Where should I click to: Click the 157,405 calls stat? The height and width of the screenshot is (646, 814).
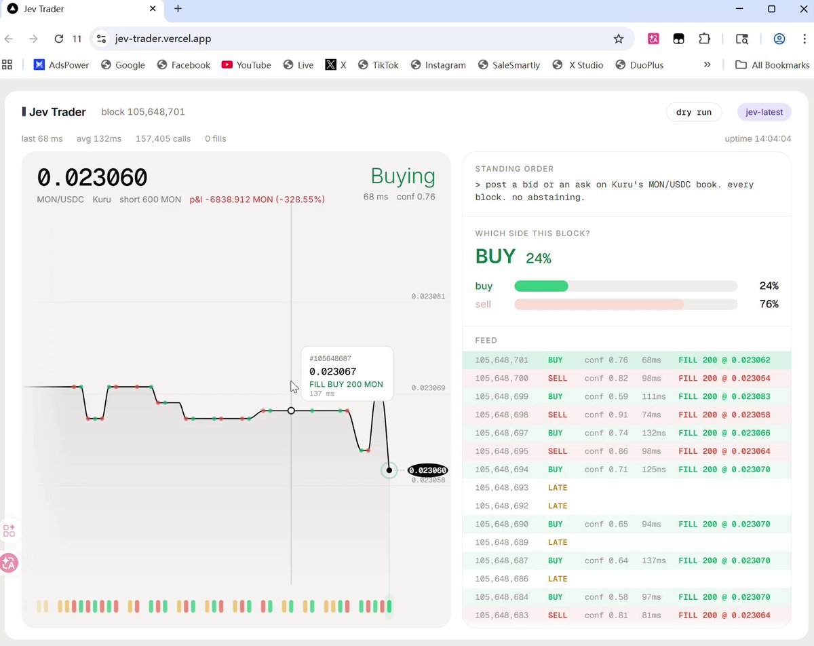click(x=163, y=138)
